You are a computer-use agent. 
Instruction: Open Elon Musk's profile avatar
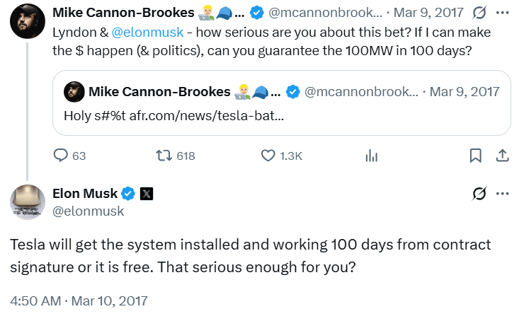point(28,202)
